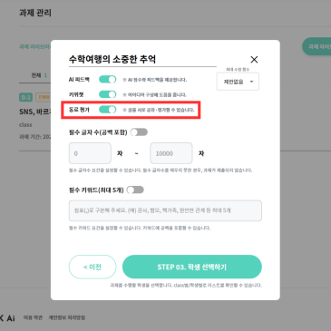Viewport: 331px width, 331px height.
Task: Click the 과제 라이브러리 link on the left
Action: [34, 46]
